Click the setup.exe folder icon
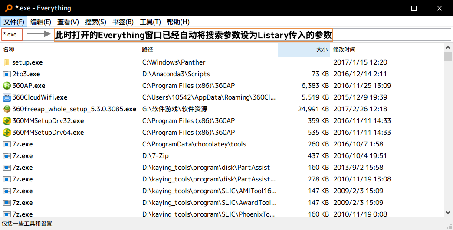 coord(7,62)
